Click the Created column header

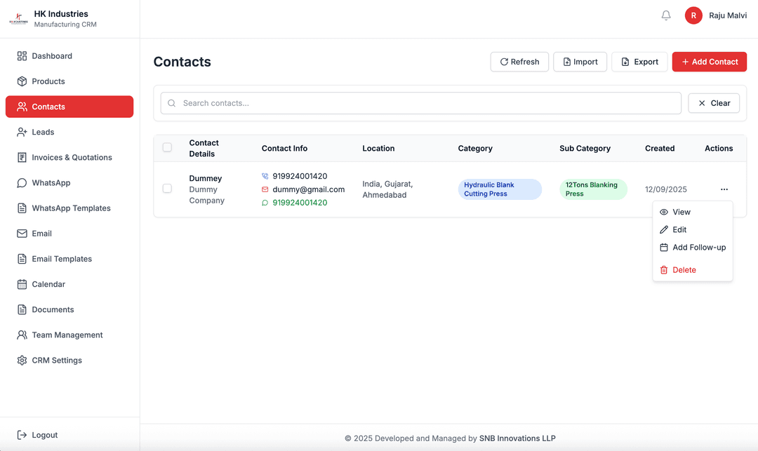point(659,148)
